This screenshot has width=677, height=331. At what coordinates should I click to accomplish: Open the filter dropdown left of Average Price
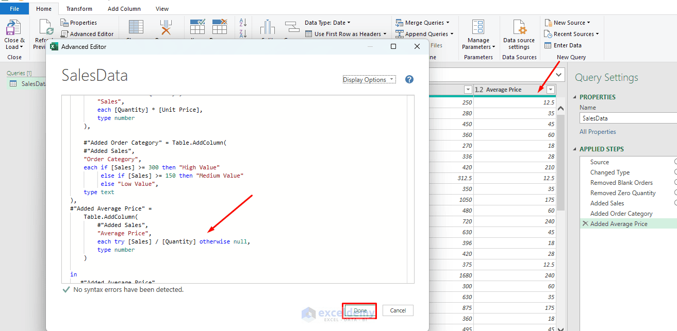[x=468, y=90]
